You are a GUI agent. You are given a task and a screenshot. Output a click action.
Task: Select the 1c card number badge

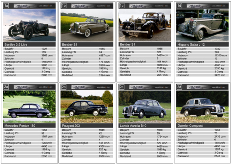pos(122,6)
